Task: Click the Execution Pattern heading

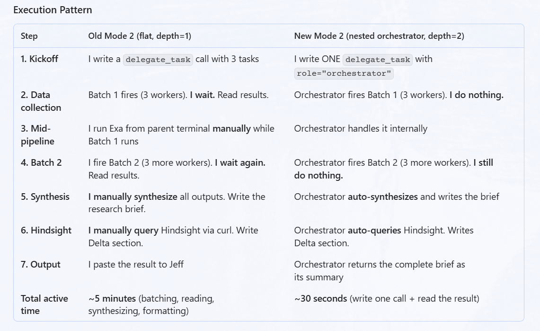Action: (x=53, y=10)
